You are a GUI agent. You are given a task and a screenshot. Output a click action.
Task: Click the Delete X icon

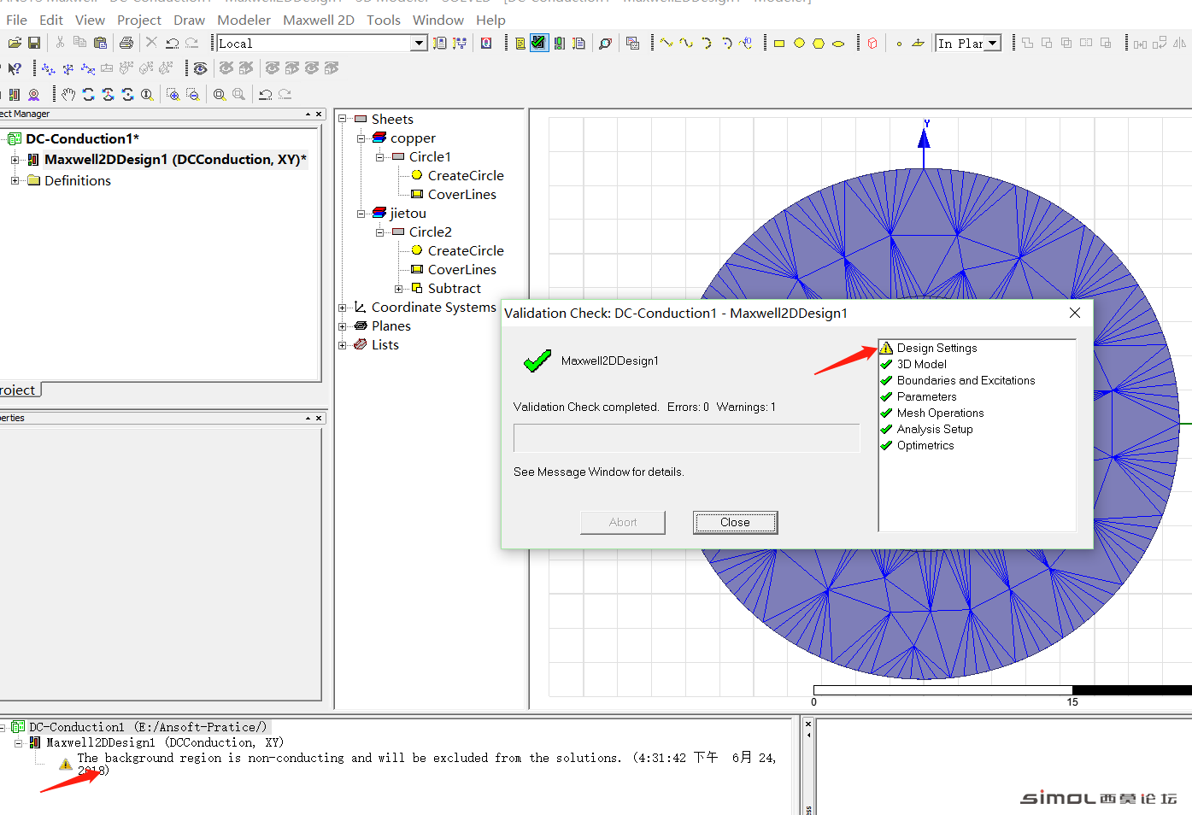(151, 42)
